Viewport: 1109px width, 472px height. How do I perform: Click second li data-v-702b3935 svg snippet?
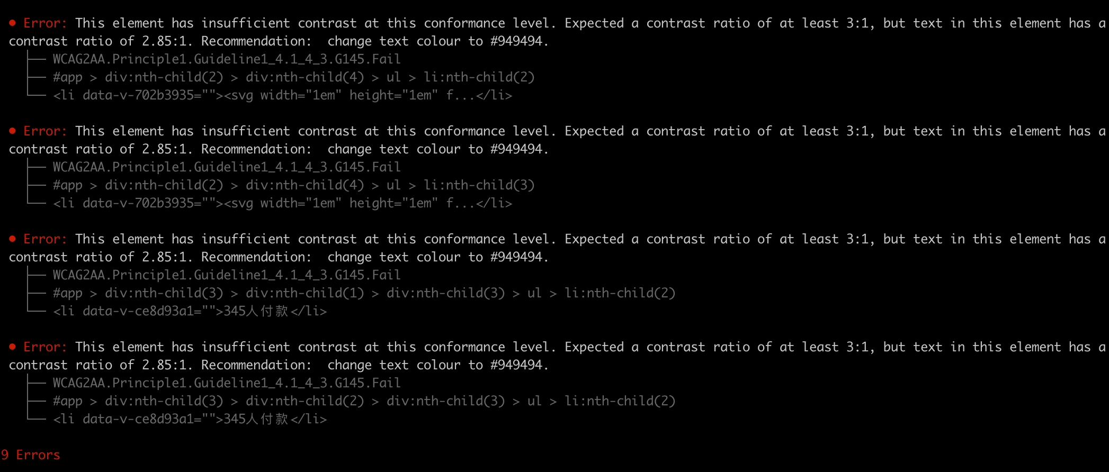[x=283, y=203]
